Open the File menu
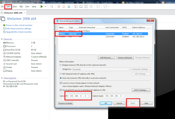The height and width of the screenshot is (119, 175). pyautogui.click(x=2, y=7)
